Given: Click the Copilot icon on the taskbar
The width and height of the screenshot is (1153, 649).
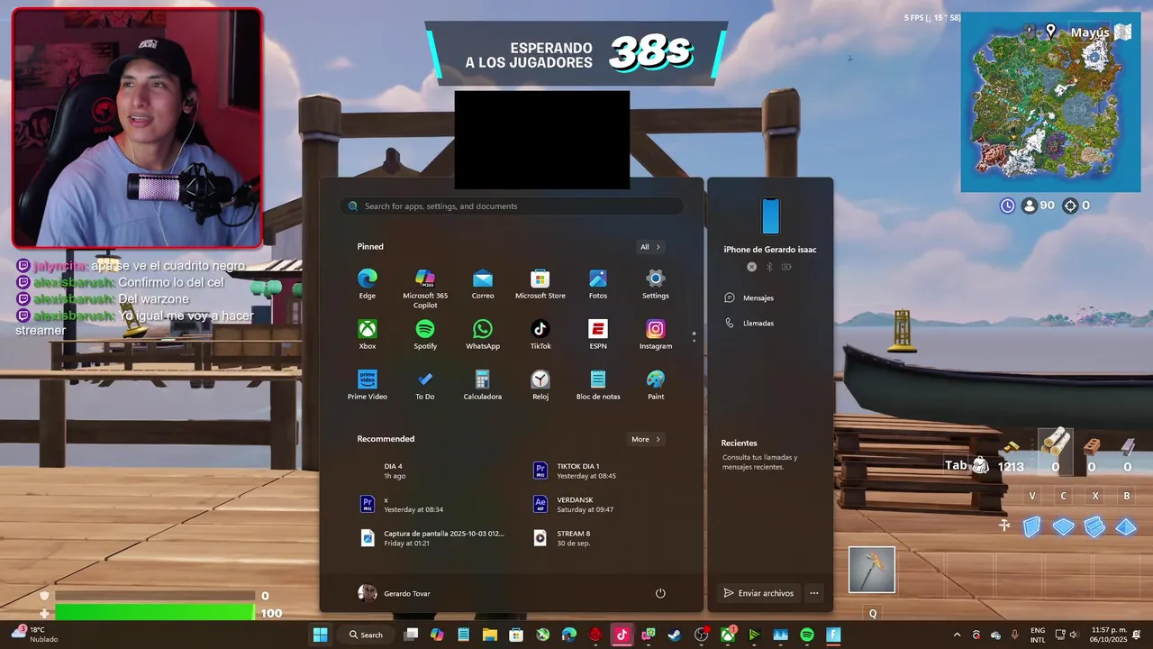Looking at the screenshot, I should tap(437, 635).
